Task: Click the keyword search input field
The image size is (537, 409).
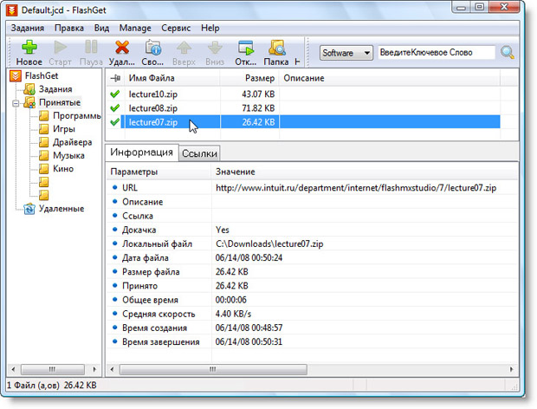Action: pos(437,52)
